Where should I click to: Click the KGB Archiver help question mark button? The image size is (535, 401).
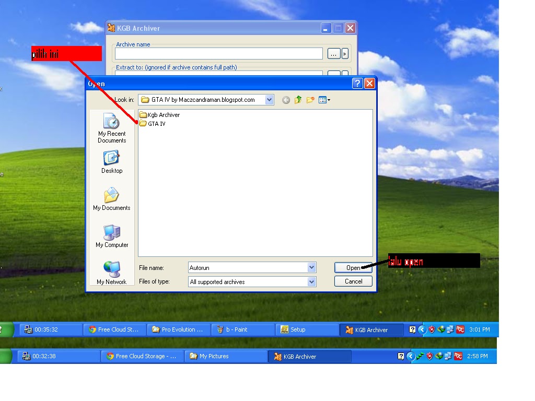coord(357,83)
